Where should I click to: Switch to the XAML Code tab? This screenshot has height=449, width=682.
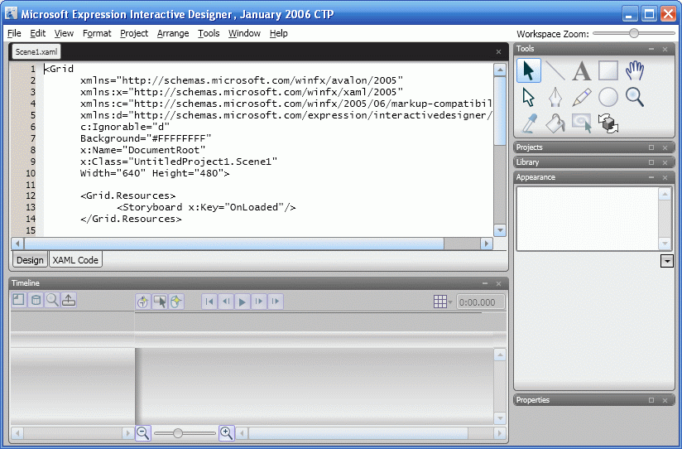75,260
